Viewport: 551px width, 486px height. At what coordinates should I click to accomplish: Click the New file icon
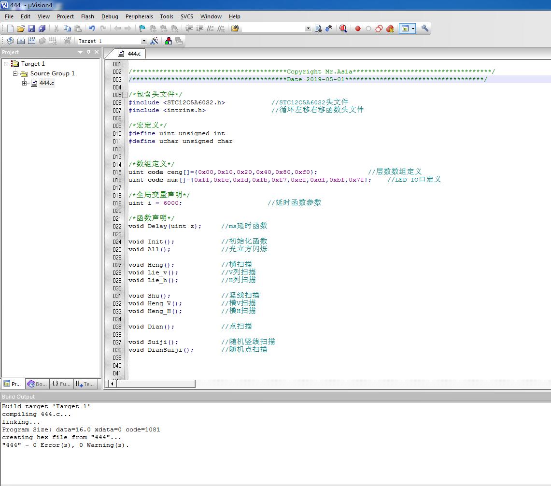10,29
